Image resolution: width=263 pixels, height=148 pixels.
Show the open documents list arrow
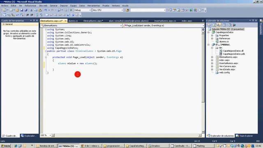pos(203,21)
